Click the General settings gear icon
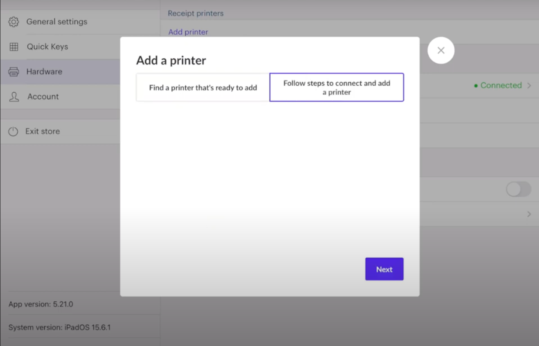The width and height of the screenshot is (539, 346). 13,22
